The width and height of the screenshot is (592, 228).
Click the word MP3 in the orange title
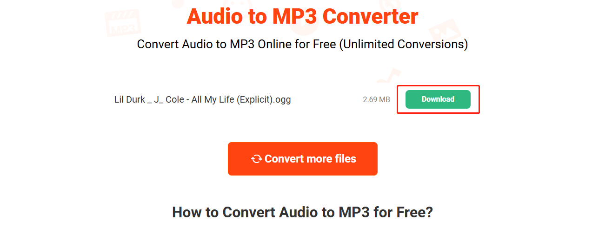pyautogui.click(x=292, y=16)
